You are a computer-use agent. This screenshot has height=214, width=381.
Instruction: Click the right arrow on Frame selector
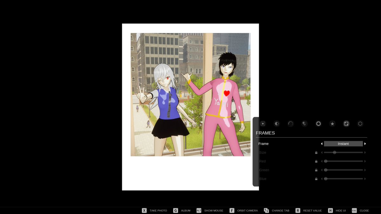click(x=366, y=144)
